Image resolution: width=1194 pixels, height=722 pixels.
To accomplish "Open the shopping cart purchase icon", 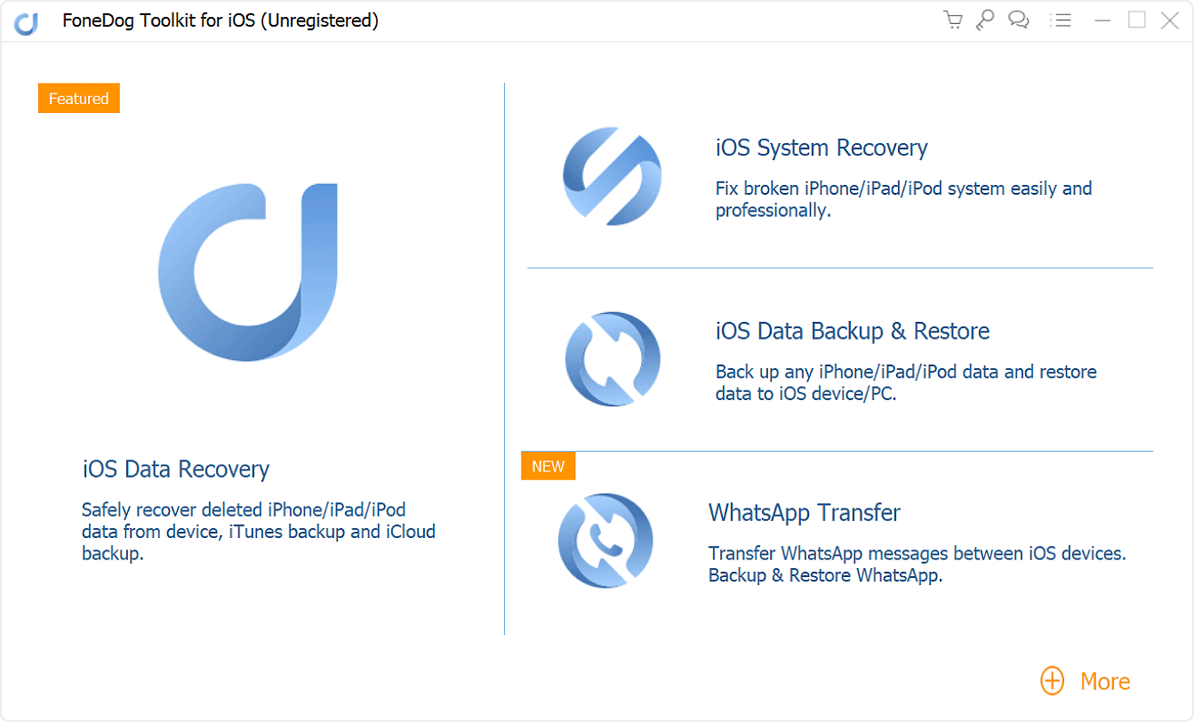I will [x=953, y=20].
